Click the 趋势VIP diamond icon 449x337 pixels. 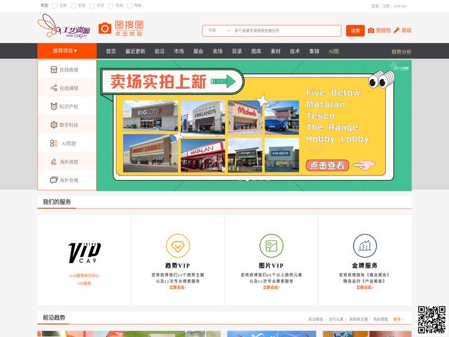[178, 246]
